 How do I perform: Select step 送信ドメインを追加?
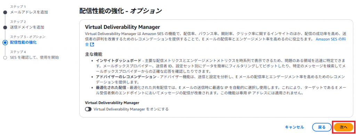coord(27,27)
